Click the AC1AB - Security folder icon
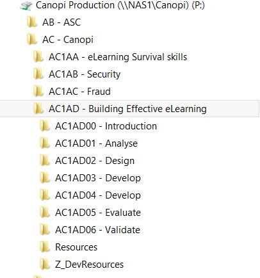Screen dimensions: 260x278 (x=38, y=74)
